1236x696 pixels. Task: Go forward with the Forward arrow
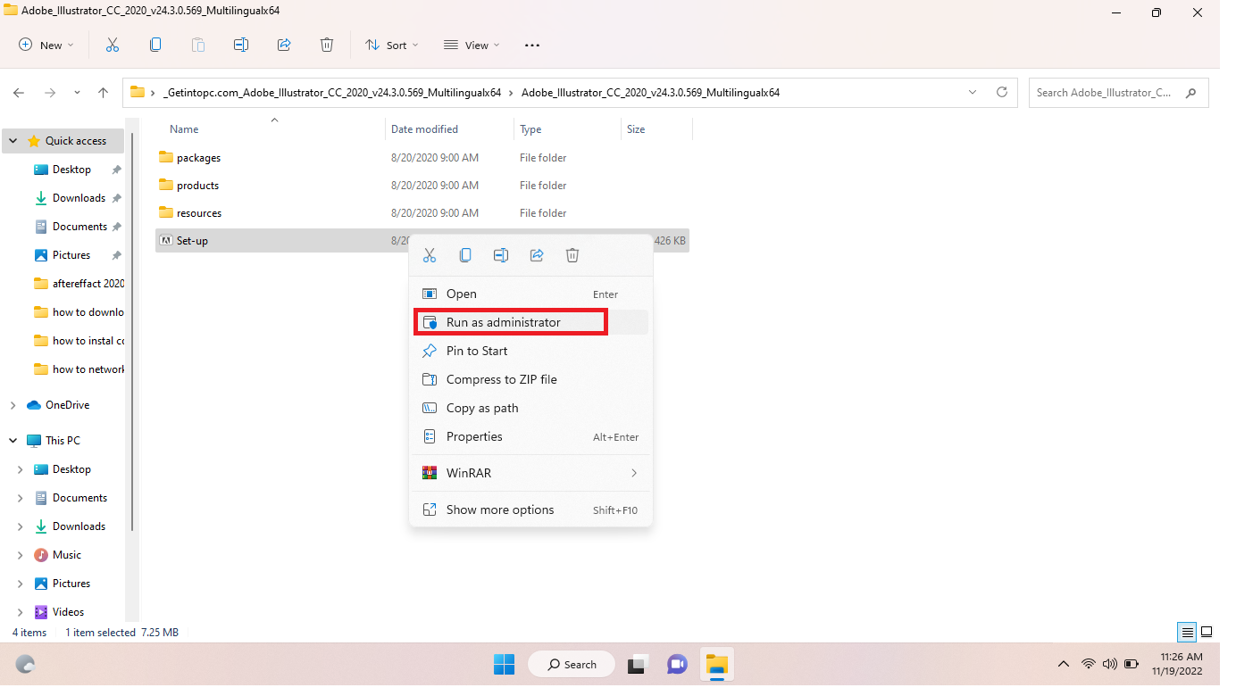(50, 92)
